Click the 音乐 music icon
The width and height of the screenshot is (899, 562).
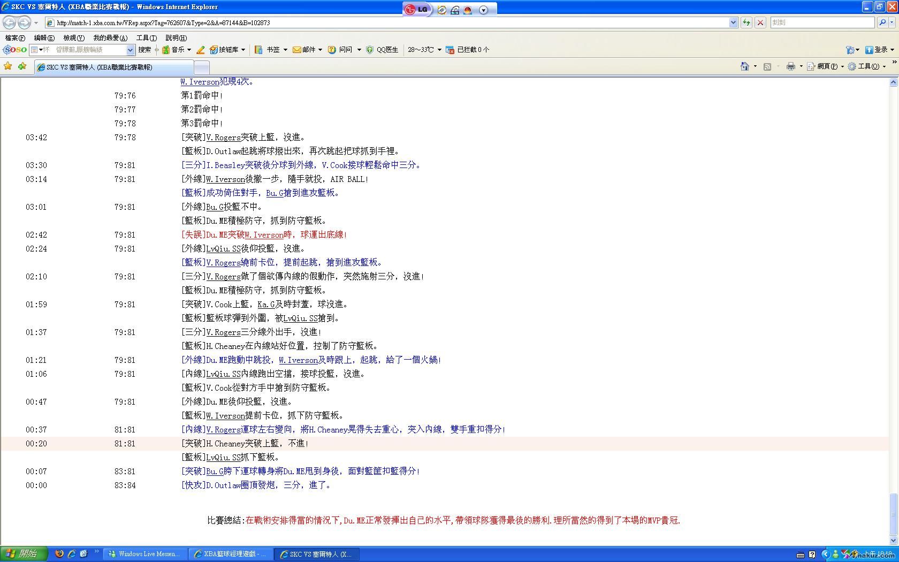166,50
